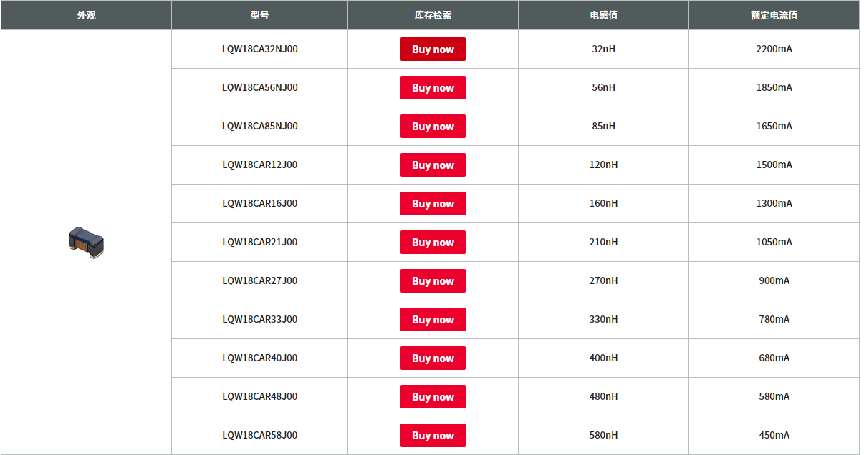This screenshot has width=864, height=455.
Task: Select the 额定电流值 column header
Action: click(774, 15)
